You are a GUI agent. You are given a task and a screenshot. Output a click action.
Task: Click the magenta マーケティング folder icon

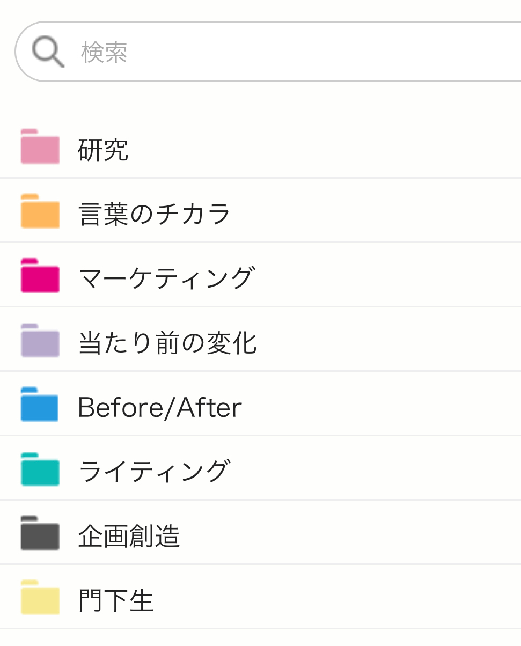pos(40,275)
